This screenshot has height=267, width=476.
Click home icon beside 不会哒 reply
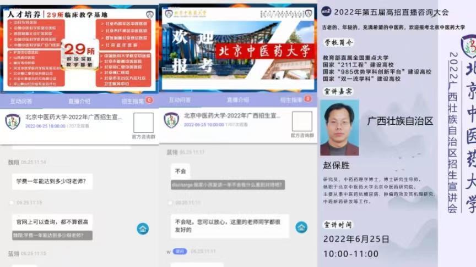pos(301,226)
